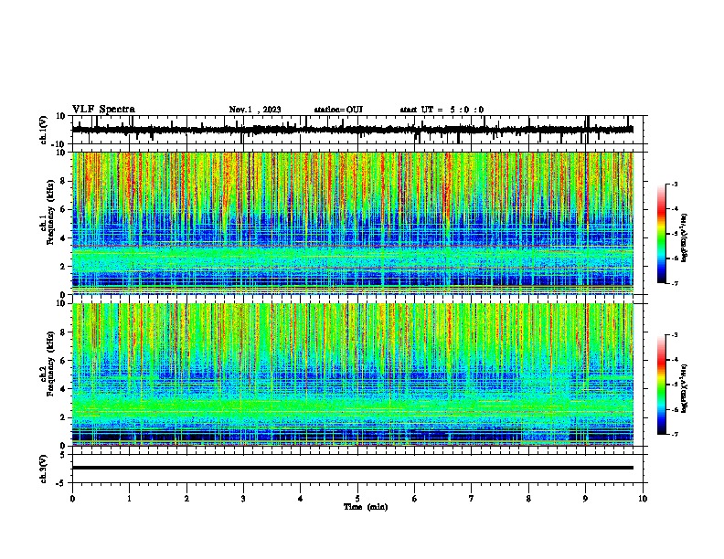The height and width of the screenshot is (559, 724).
Task: Click the "-7" label on ch.2 color bar
Action: 675,434
